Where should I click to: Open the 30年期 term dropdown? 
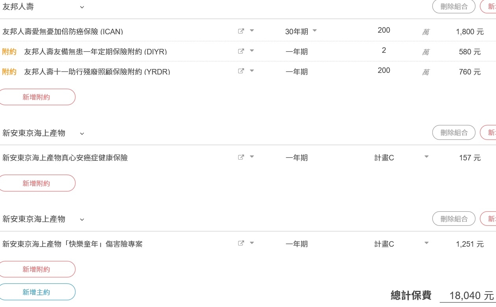pyautogui.click(x=301, y=31)
